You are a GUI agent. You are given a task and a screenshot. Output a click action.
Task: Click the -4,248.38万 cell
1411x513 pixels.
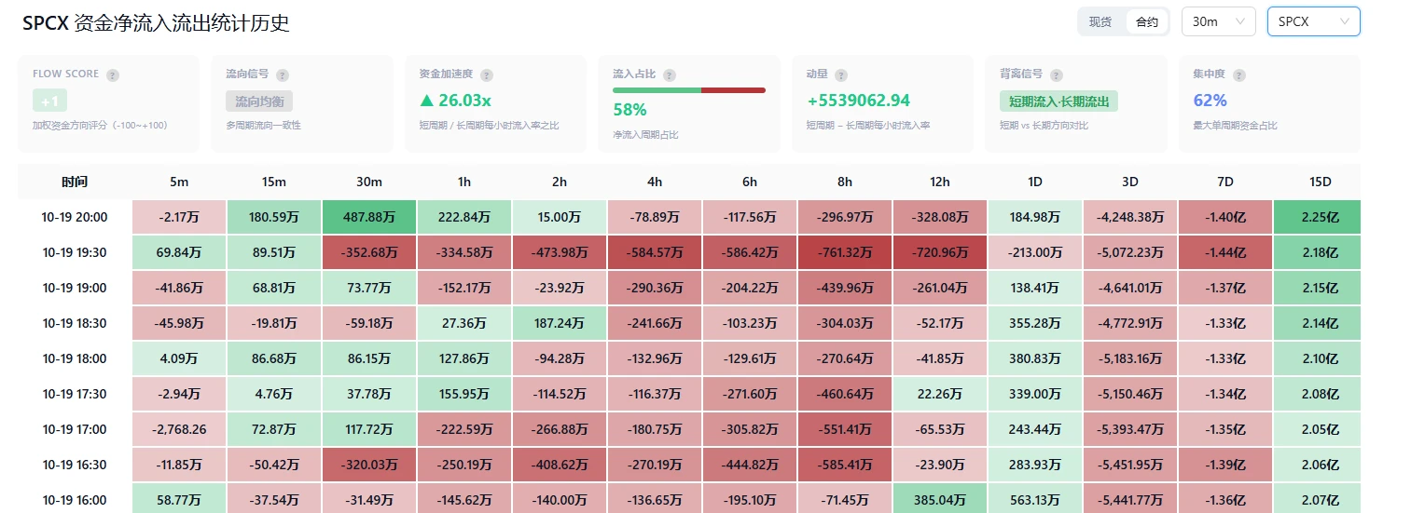[x=1130, y=217]
